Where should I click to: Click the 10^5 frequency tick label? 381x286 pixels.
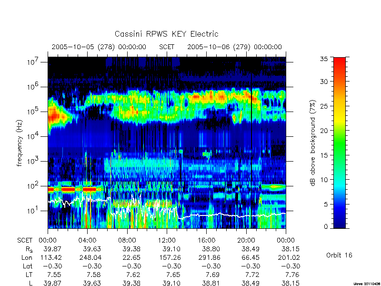click(x=33, y=112)
